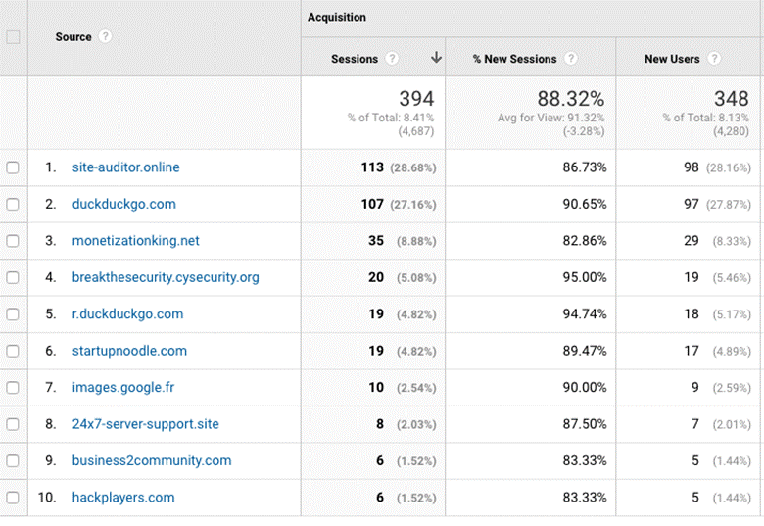The image size is (764, 526).
Task: Sort by the Sessions column header
Action: 355,59
